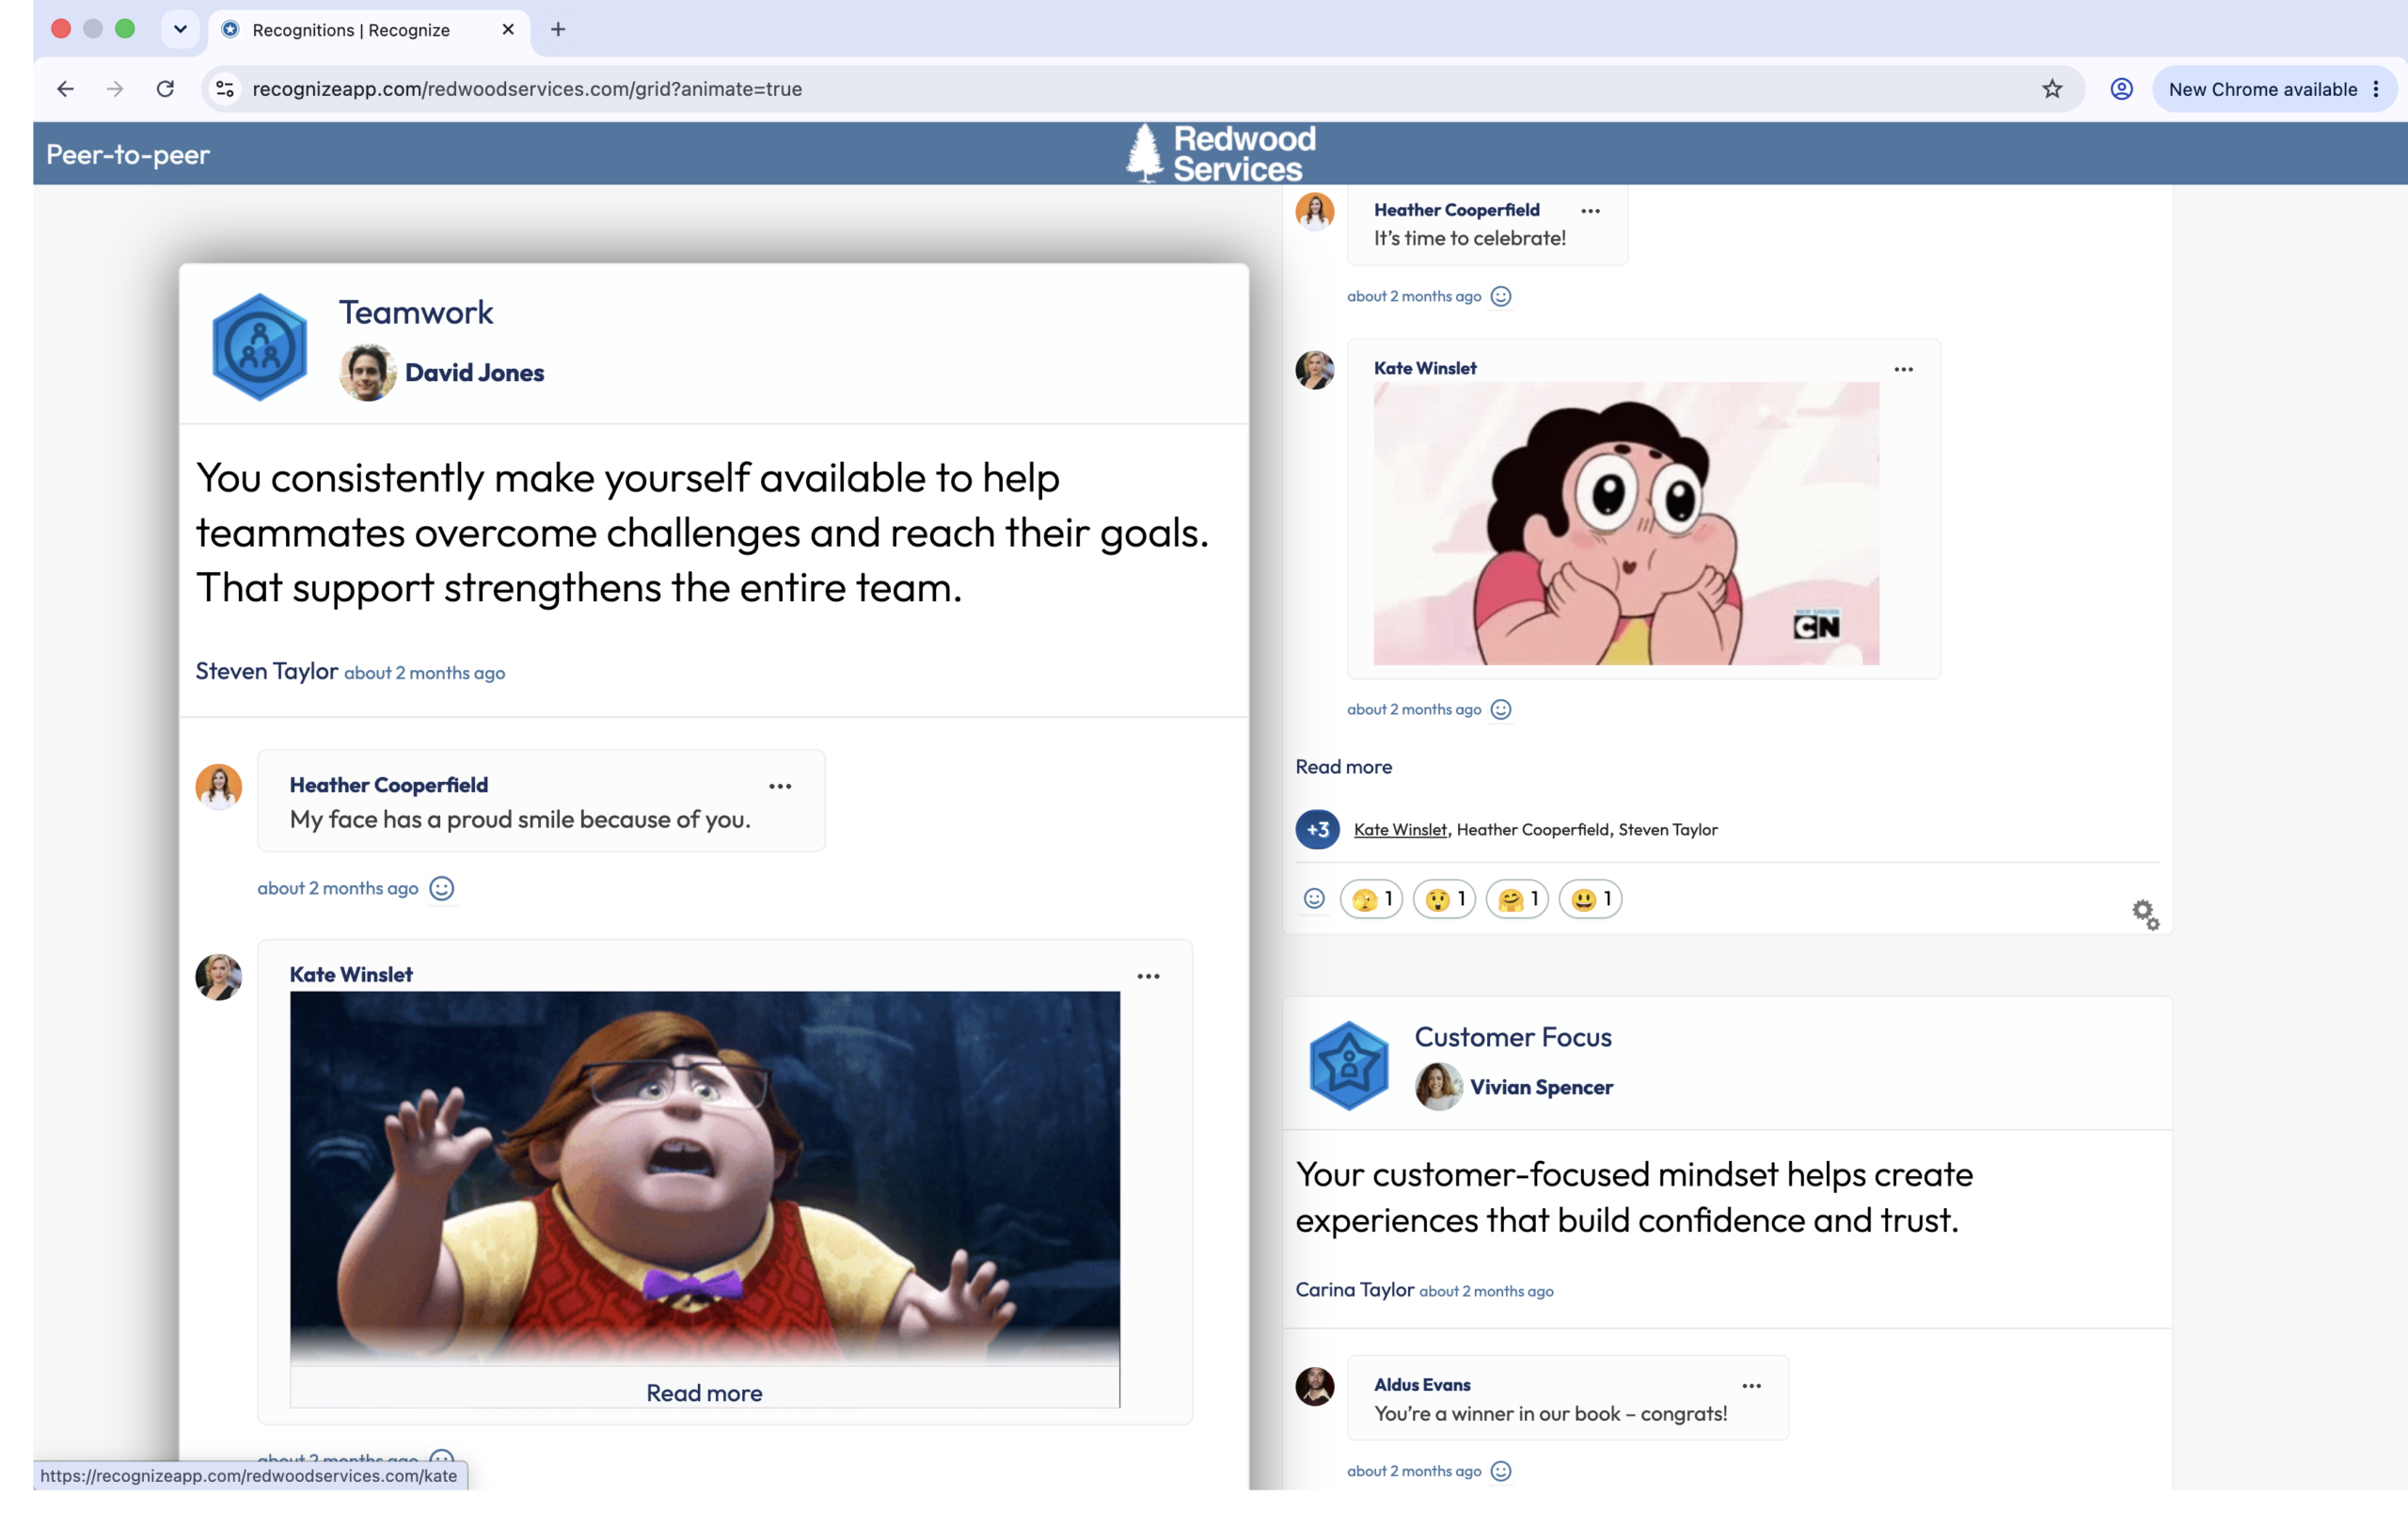Image resolution: width=2408 pixels, height=1529 pixels.
Task: Click the timestamp beside Carina Taylor
Action: [x=1486, y=1292]
